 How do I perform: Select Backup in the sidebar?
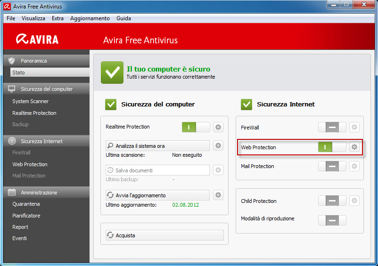[x=20, y=124]
